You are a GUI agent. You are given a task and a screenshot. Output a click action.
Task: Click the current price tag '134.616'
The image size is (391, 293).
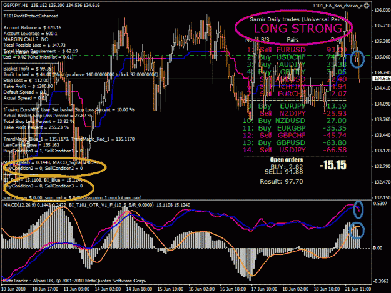382,79
